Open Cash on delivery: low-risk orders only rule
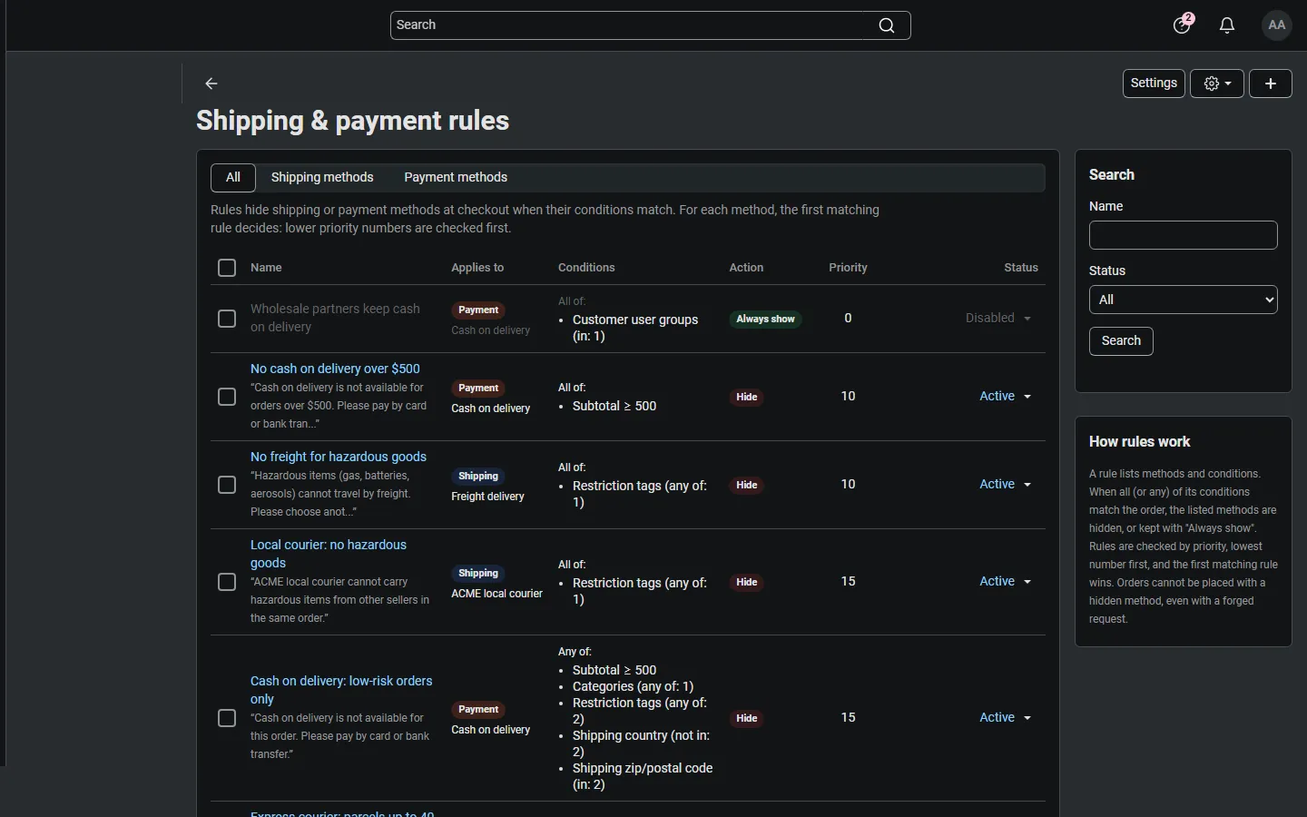Image resolution: width=1307 pixels, height=817 pixels. pyautogui.click(x=341, y=690)
